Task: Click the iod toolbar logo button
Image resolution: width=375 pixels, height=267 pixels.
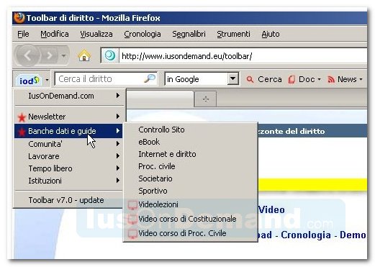Action: click(x=29, y=81)
